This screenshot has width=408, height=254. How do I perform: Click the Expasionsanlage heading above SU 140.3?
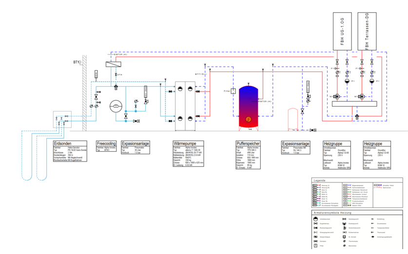coord(295,144)
